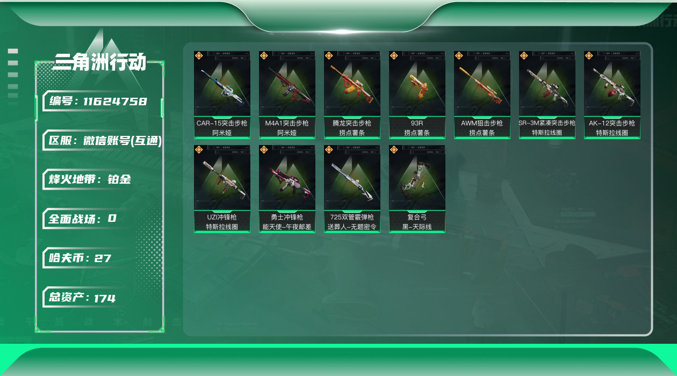Open the AWM狙击步枪 skin card

pyautogui.click(x=482, y=95)
